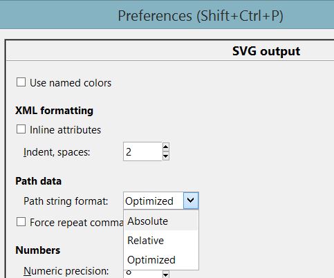The height and width of the screenshot is (278, 334).
Task: Click the Numbers section heading
Action: pos(38,250)
